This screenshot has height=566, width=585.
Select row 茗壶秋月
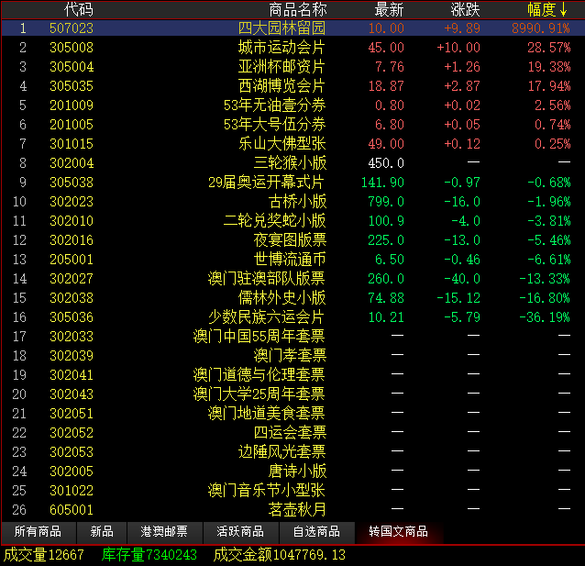pos(292,510)
